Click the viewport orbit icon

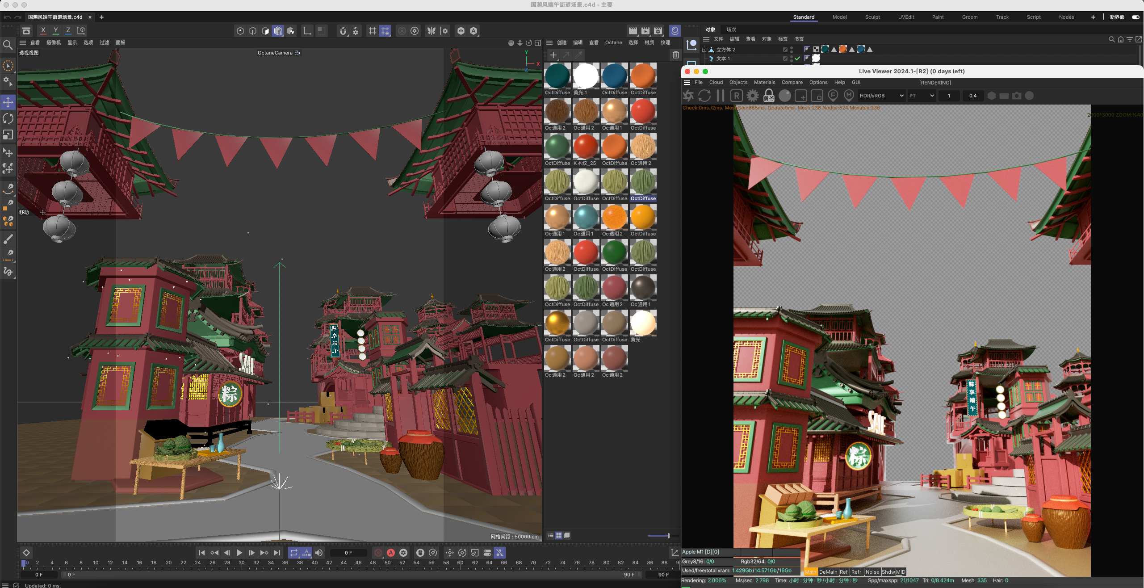529,43
